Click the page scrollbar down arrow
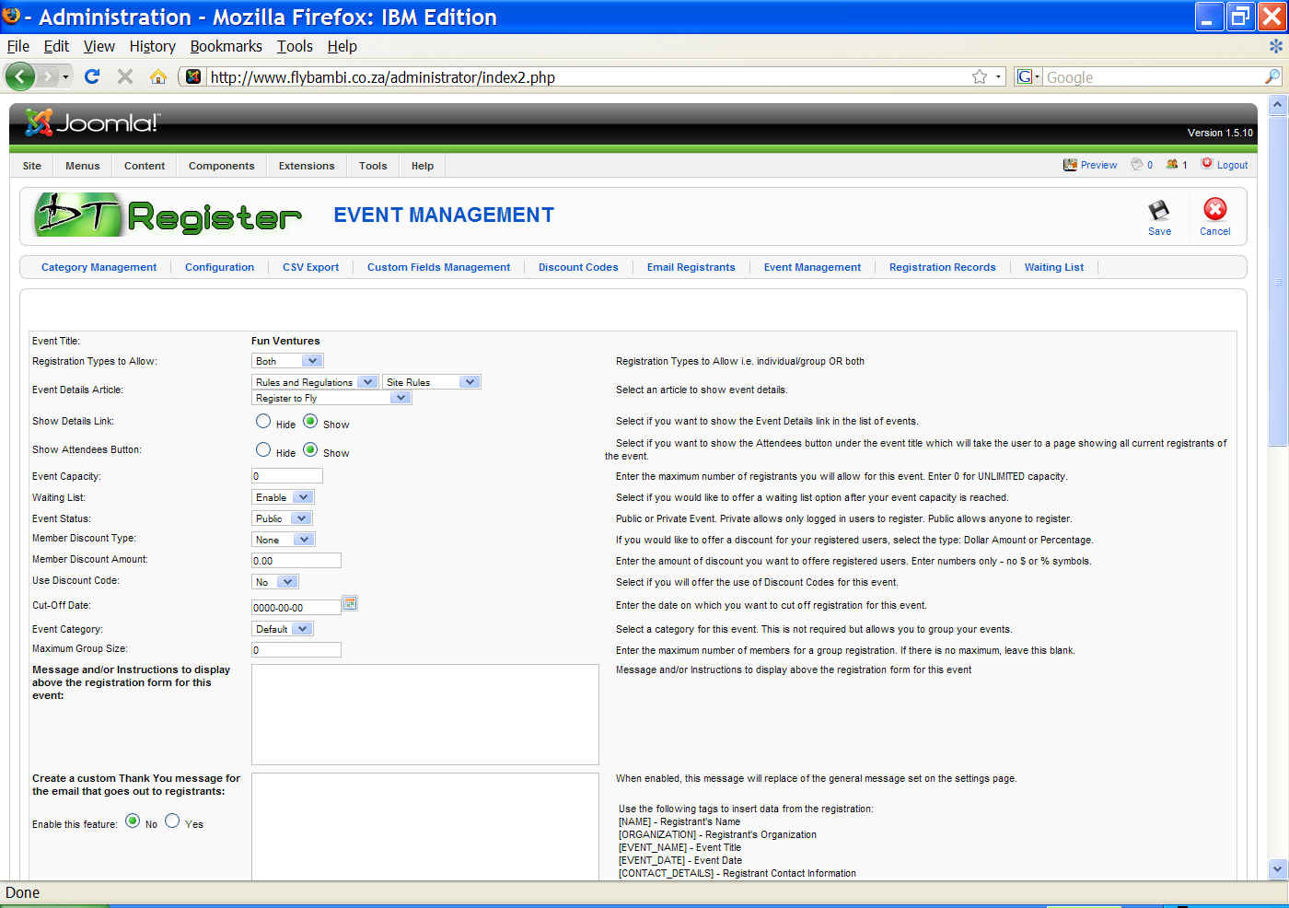 tap(1277, 868)
